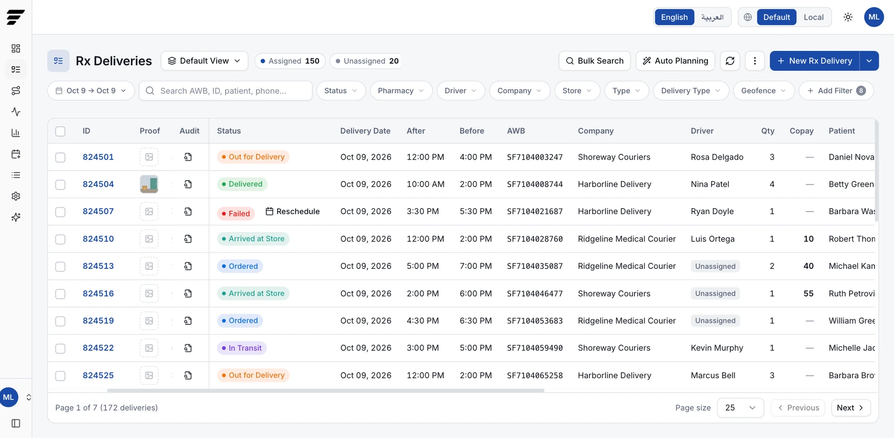Open the routes icon in sidebar
The width and height of the screenshot is (894, 438).
[x=16, y=91]
